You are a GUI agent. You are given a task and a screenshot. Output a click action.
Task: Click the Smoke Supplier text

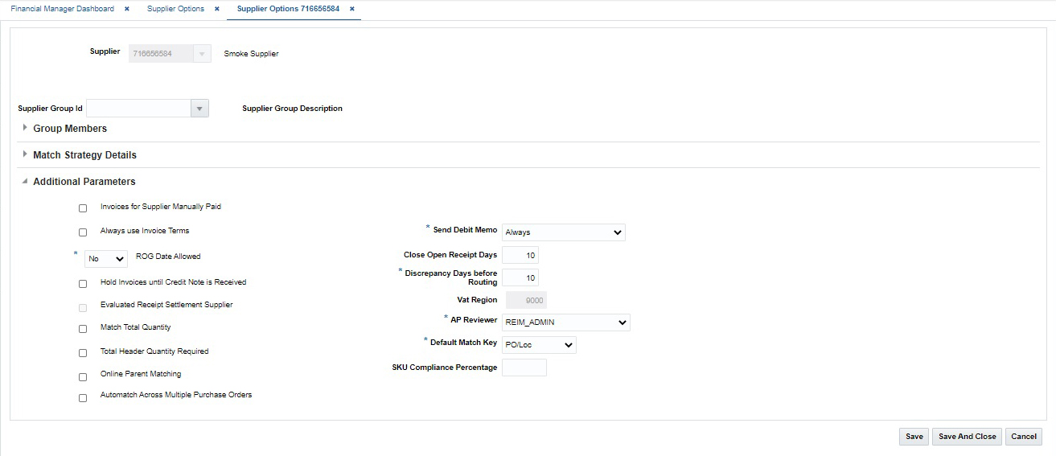click(x=251, y=54)
